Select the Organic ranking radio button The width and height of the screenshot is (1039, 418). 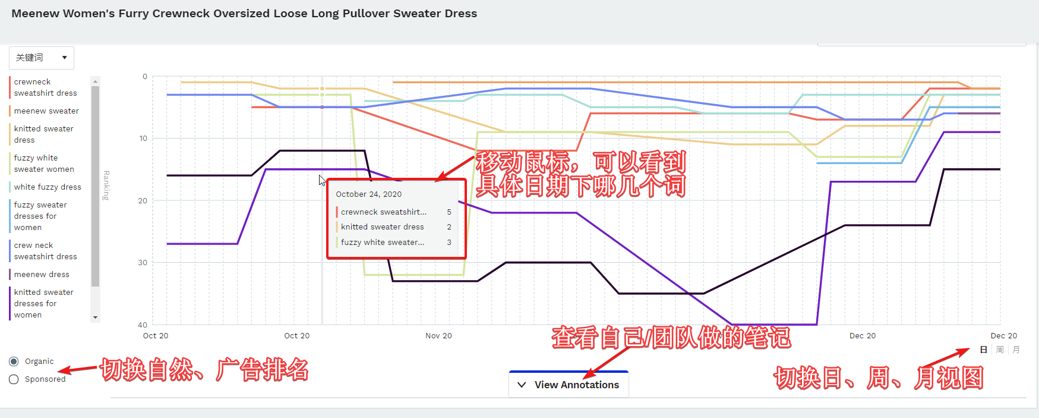14,362
